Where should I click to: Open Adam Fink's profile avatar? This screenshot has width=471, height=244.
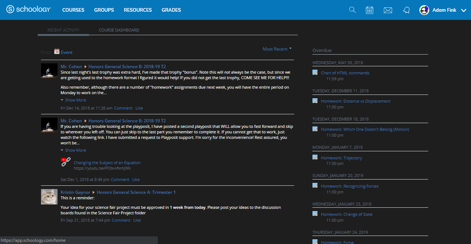click(x=424, y=10)
